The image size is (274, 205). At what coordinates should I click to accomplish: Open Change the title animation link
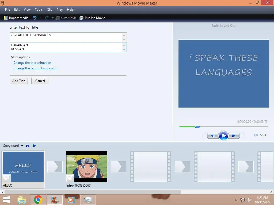coord(32,63)
